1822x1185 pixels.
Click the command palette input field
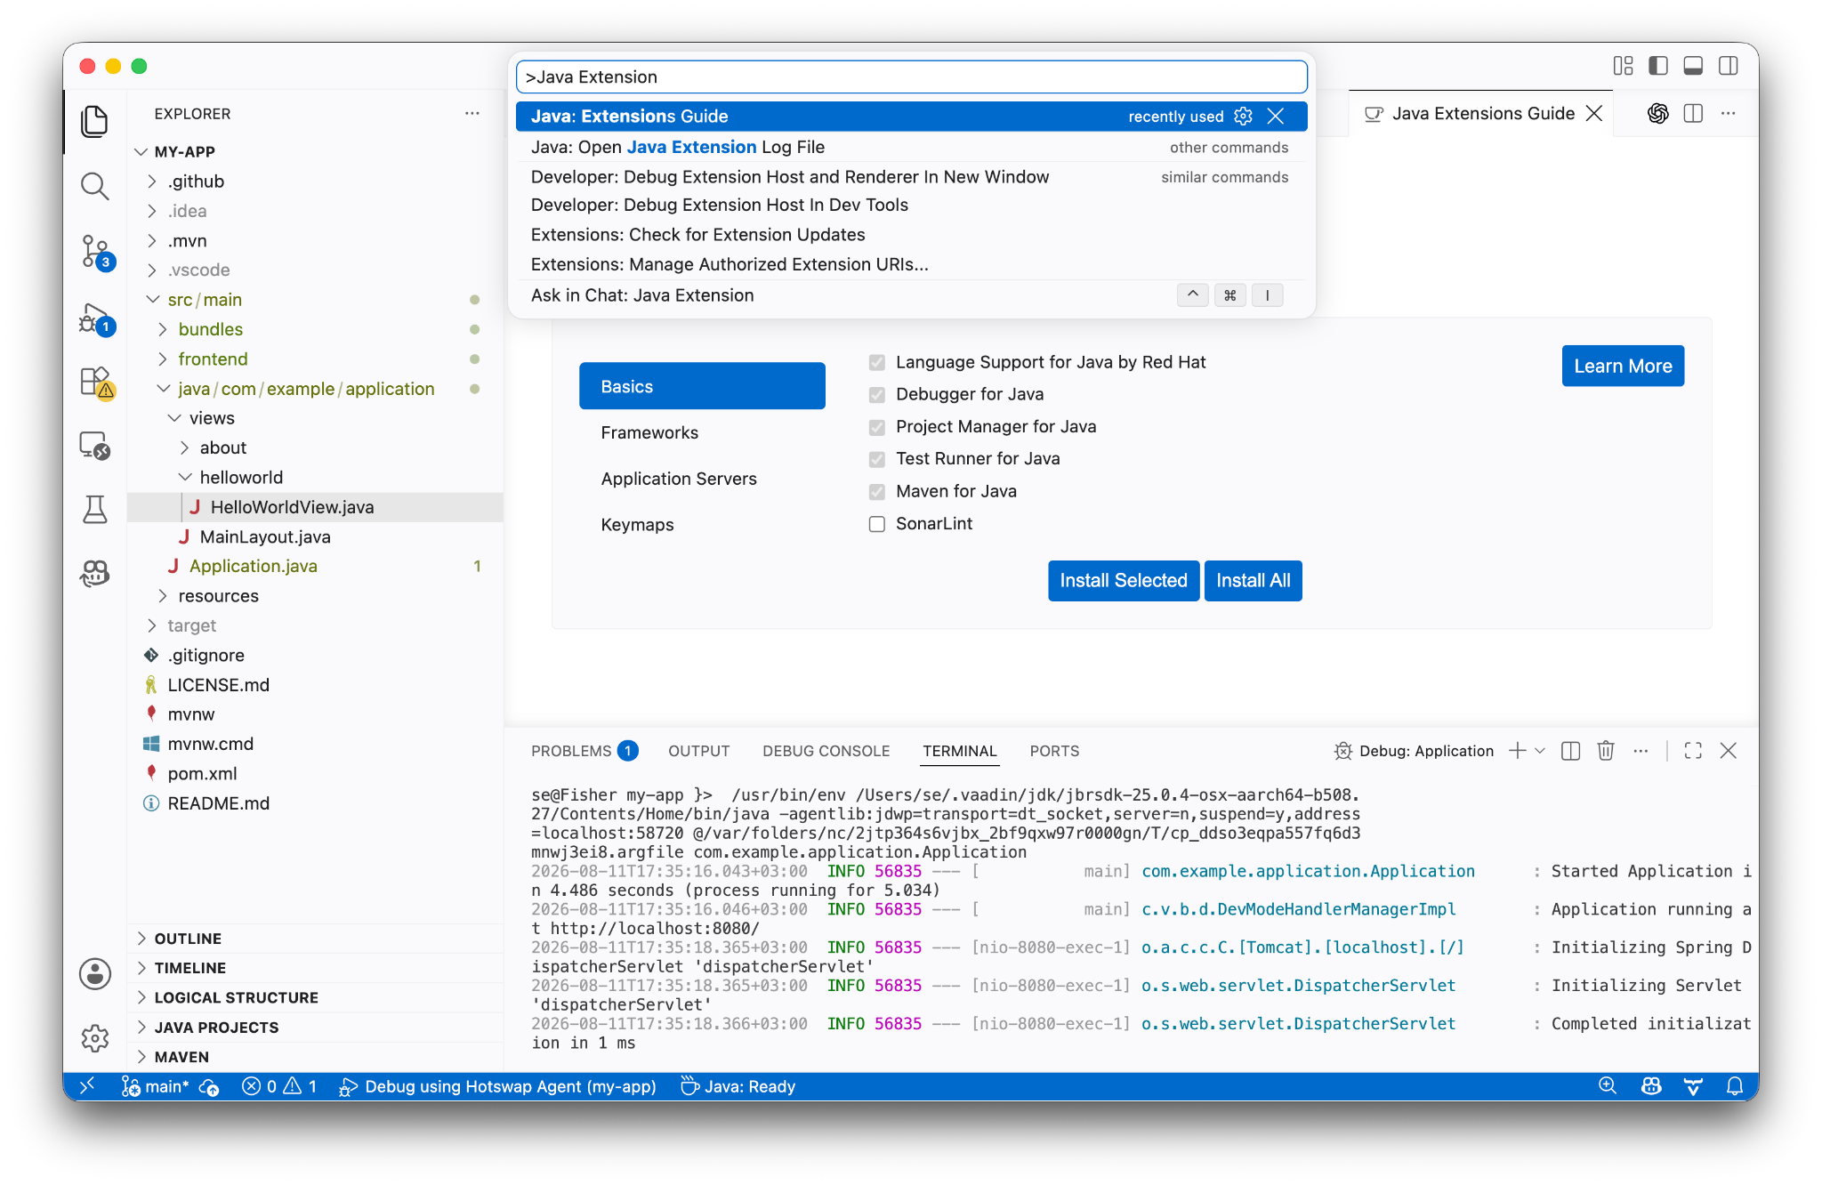point(911,77)
